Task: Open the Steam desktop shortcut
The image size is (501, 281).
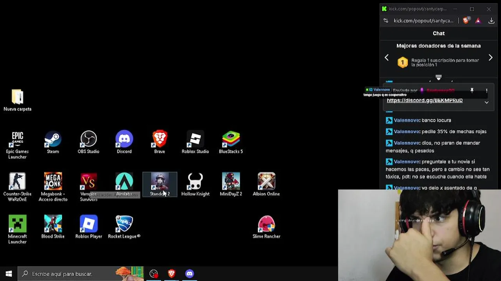Action: [53, 142]
